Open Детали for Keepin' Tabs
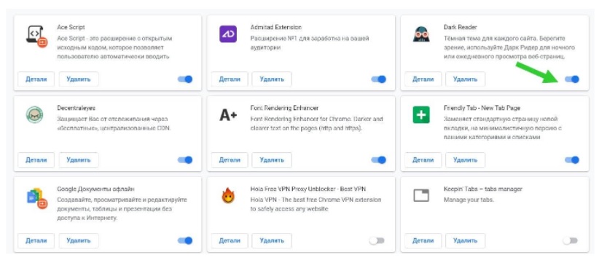The width and height of the screenshot is (599, 263). [x=423, y=240]
